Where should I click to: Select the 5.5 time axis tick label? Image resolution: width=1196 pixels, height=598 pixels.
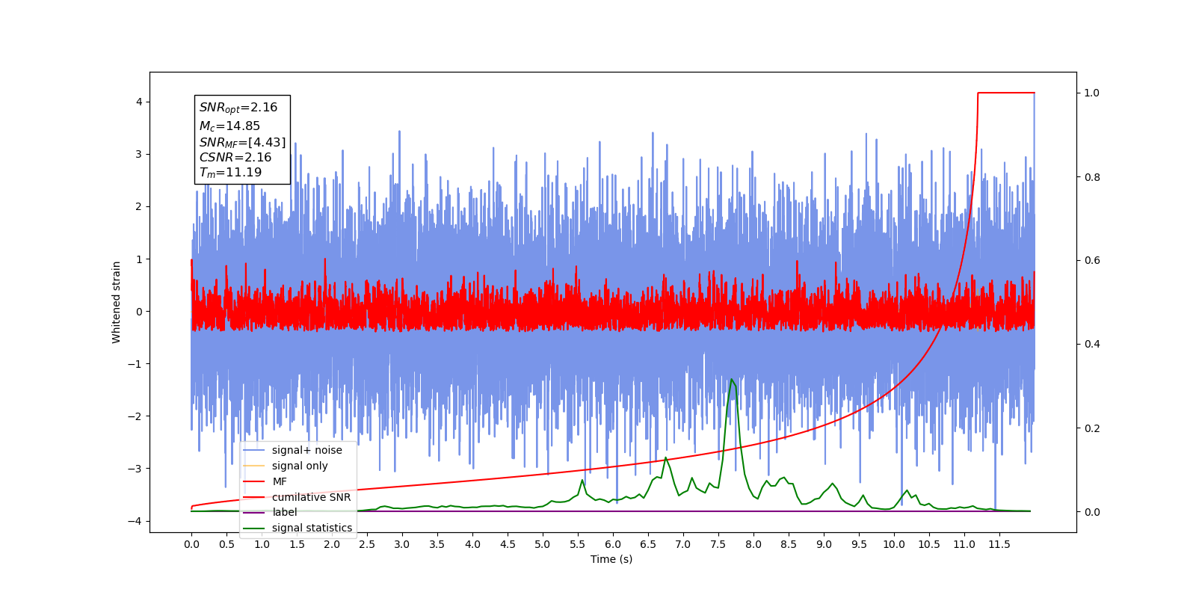point(578,544)
